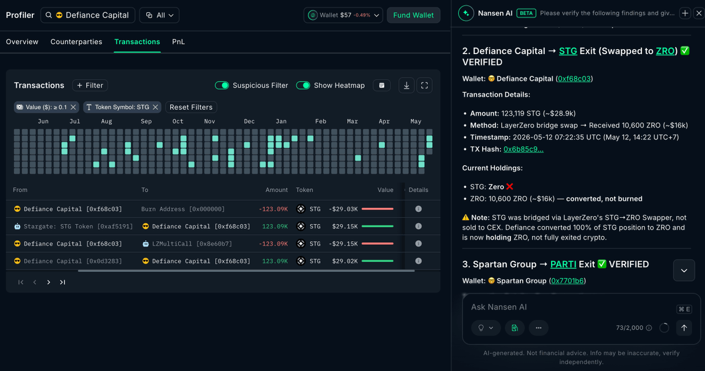Add a filter with the + Filter button
This screenshot has width=705, height=371.
[90, 85]
